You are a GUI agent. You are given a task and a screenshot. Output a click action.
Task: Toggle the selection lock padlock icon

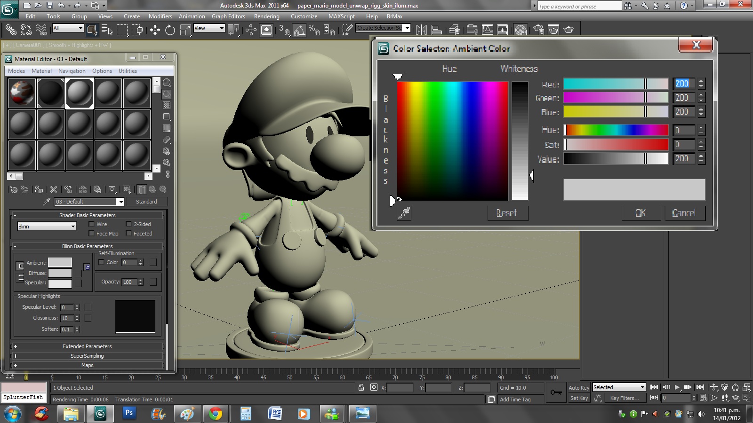361,388
